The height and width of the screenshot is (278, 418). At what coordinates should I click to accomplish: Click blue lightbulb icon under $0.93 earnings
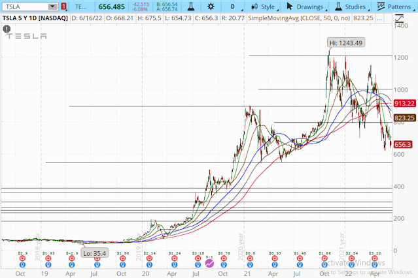(275, 265)
